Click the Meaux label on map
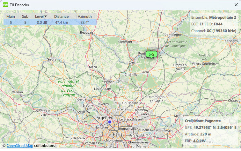This screenshot has height=151, width=241. tap(179, 116)
